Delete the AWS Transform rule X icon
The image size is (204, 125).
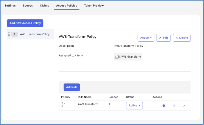click(184, 106)
